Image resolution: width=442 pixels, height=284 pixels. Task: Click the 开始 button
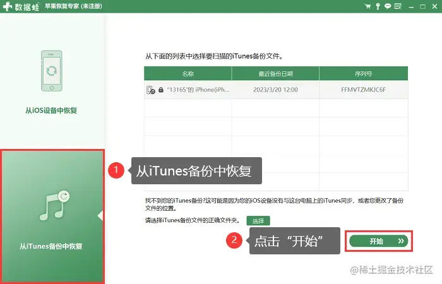[x=379, y=241]
